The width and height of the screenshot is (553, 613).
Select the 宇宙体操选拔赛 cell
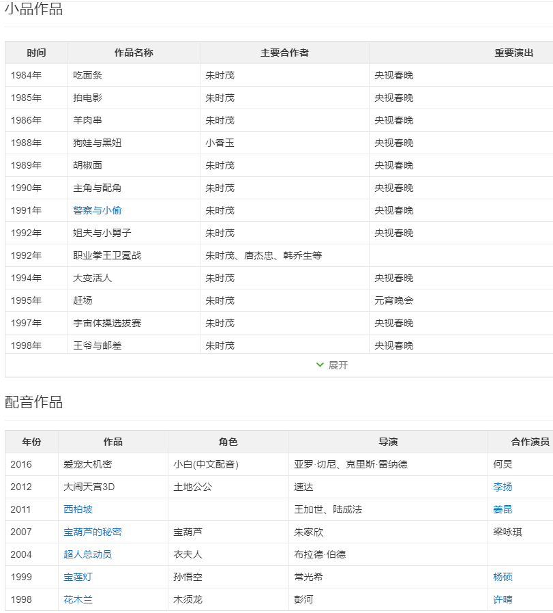tap(134, 324)
